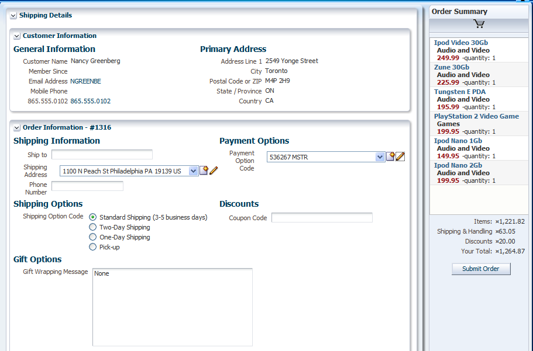
Task: Click the Customer Information header chevron icon
Action: click(x=17, y=36)
